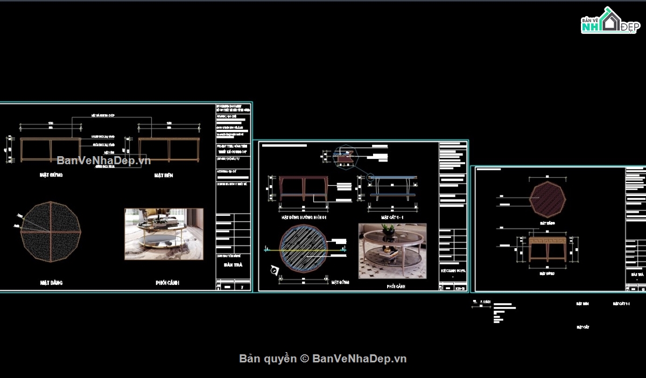Click the view direction marker icon near round plan
This screenshot has width=646, height=378.
coord(275,270)
